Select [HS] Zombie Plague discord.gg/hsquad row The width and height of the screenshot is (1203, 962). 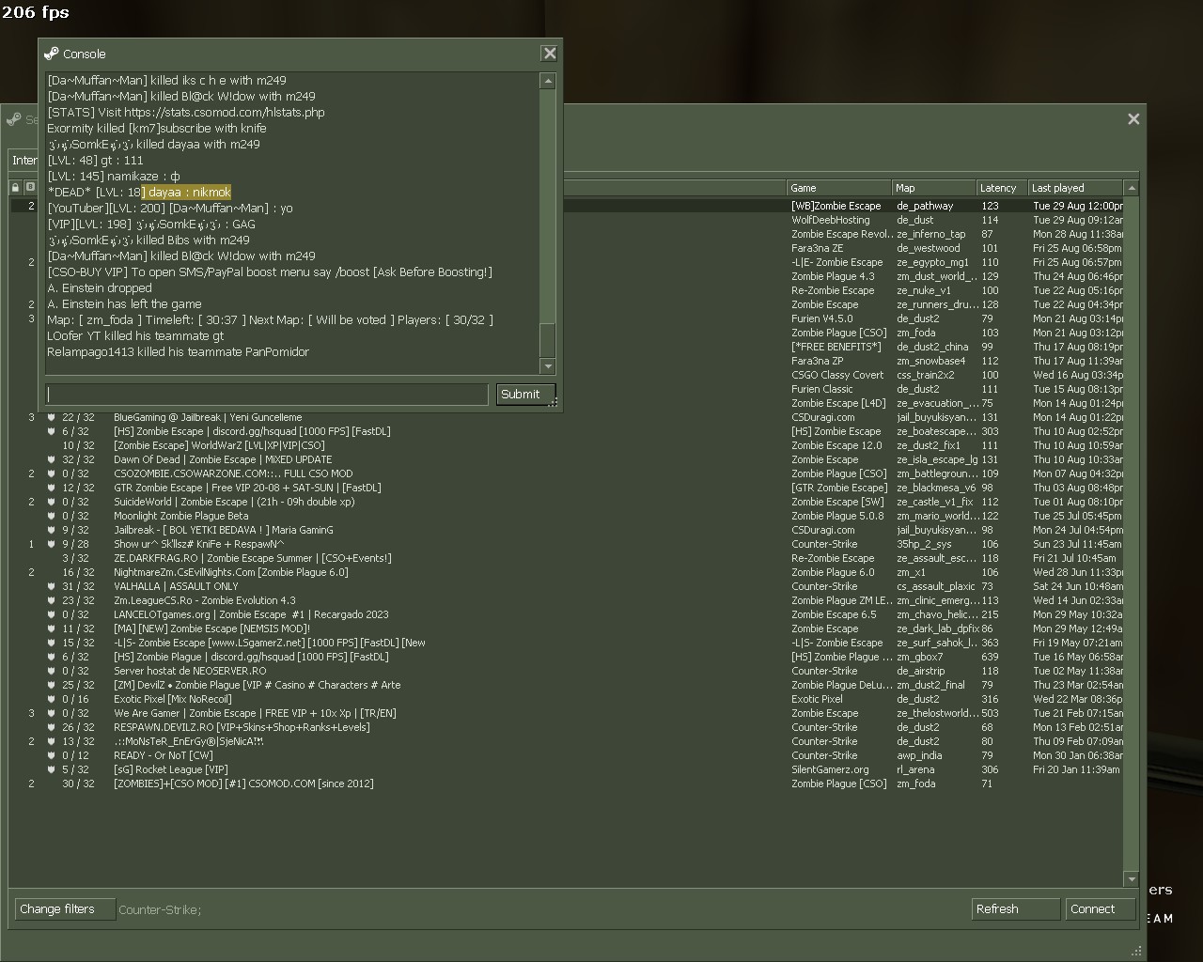coord(566,657)
